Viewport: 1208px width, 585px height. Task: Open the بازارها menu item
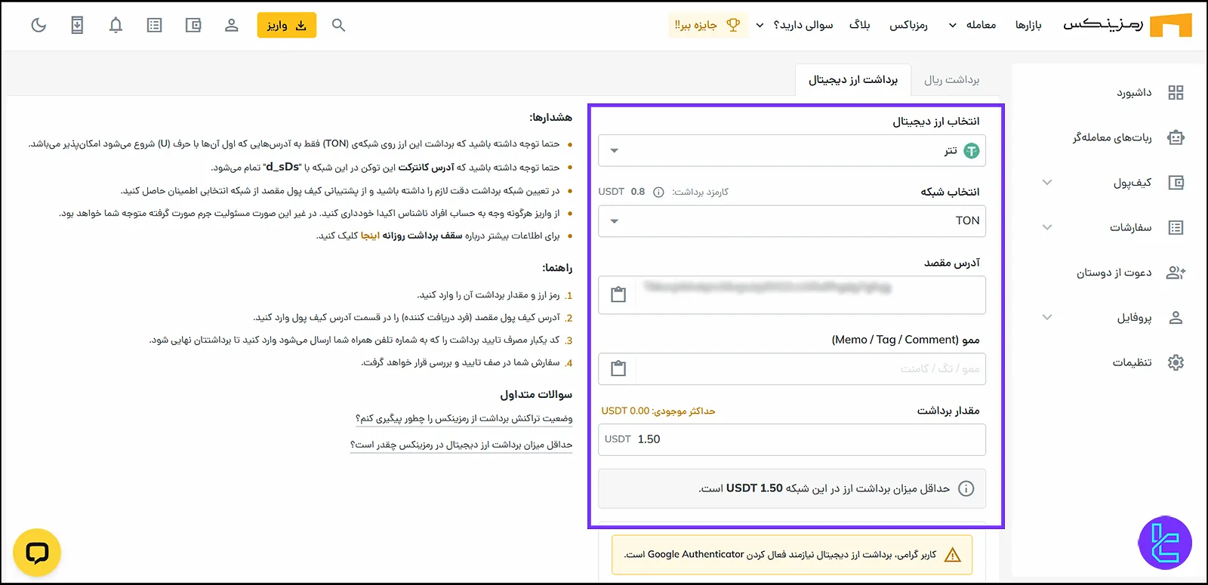tap(1028, 26)
